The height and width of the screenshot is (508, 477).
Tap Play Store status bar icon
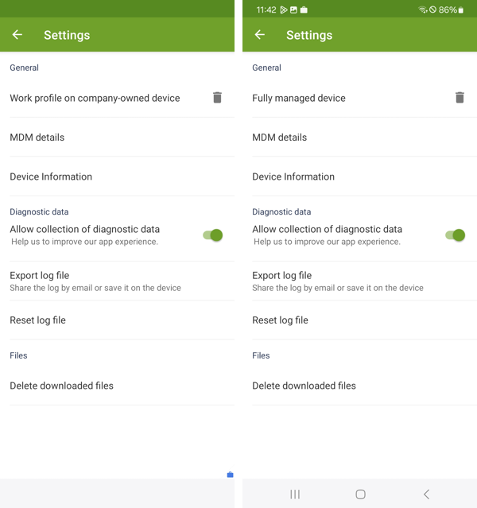tap(284, 10)
